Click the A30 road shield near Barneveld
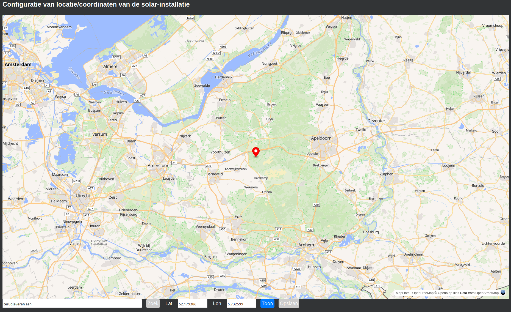 (x=209, y=166)
